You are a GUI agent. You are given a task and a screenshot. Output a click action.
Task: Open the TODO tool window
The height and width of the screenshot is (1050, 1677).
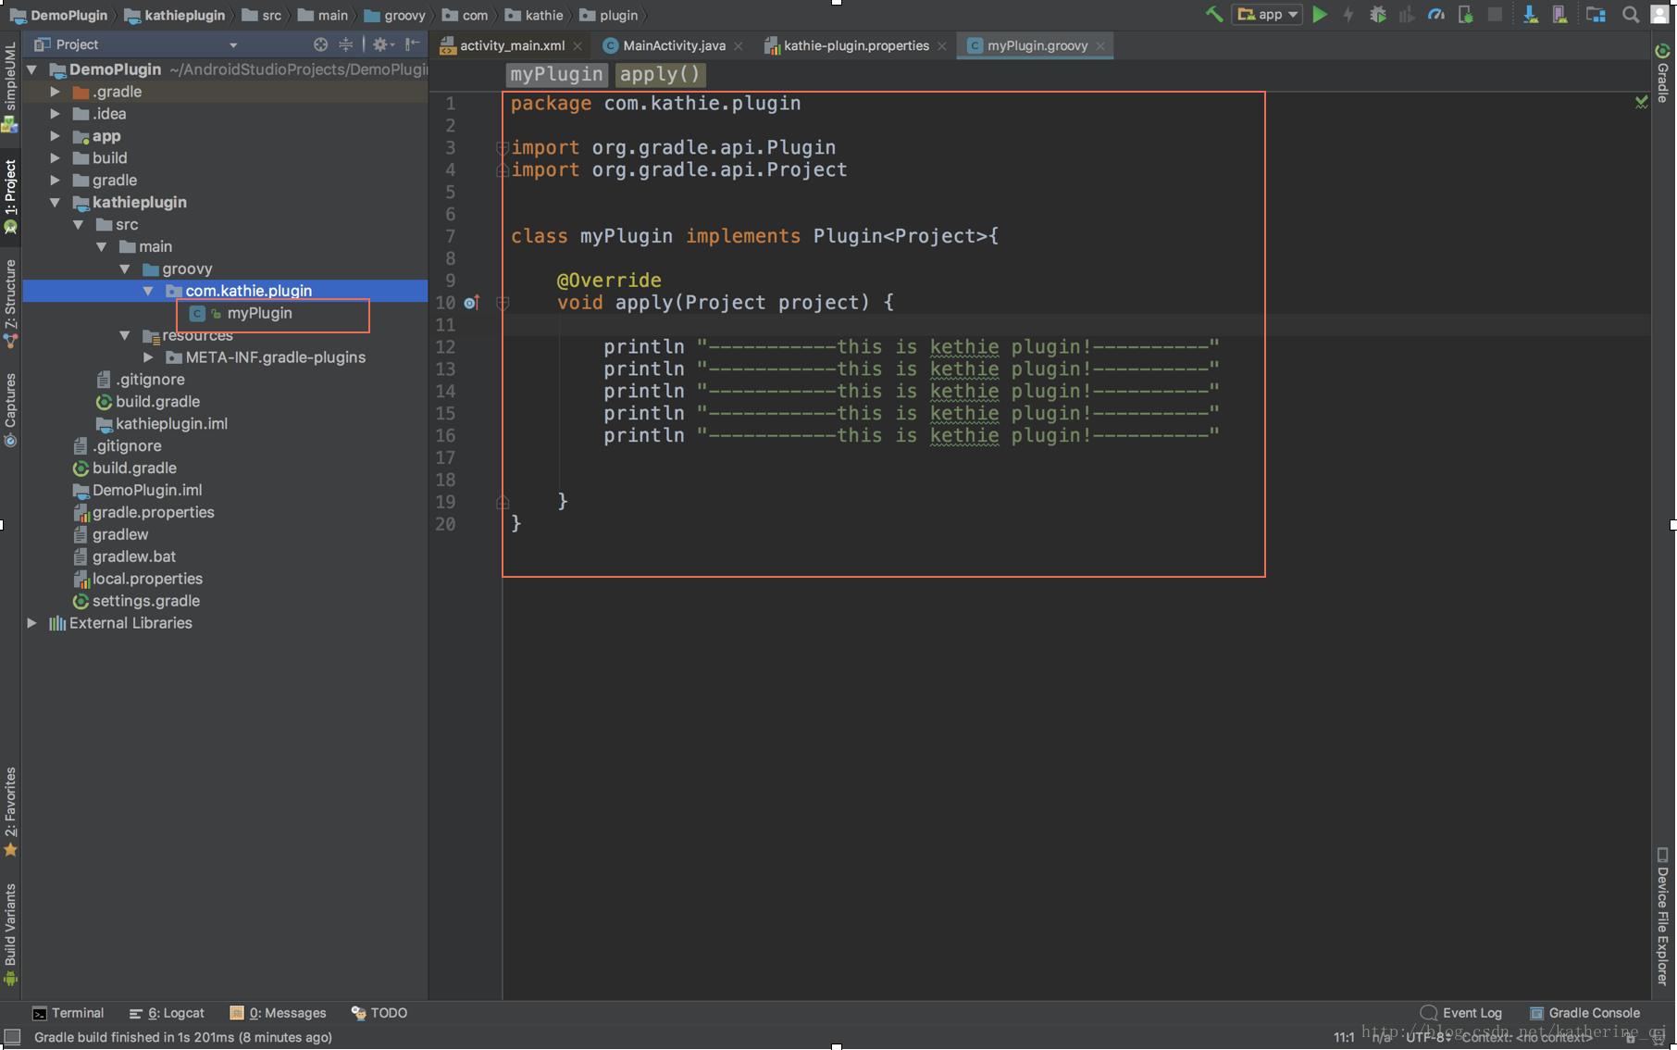(379, 1013)
